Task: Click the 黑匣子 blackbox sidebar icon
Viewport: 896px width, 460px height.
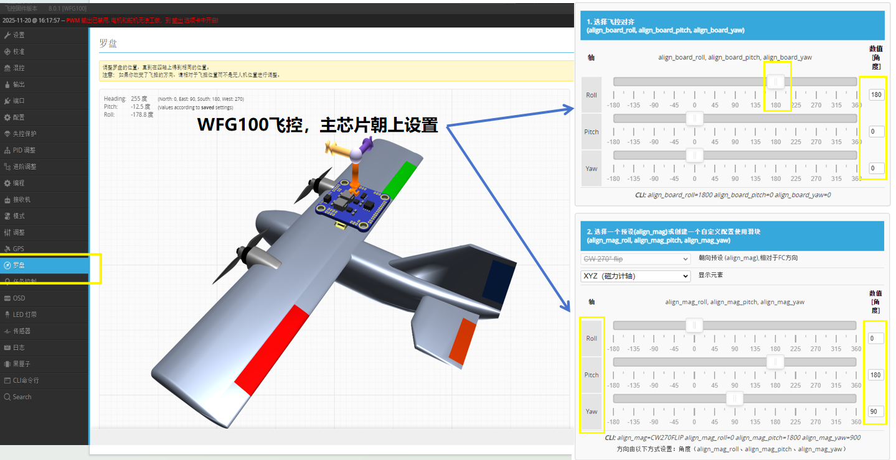Action: (x=7, y=364)
